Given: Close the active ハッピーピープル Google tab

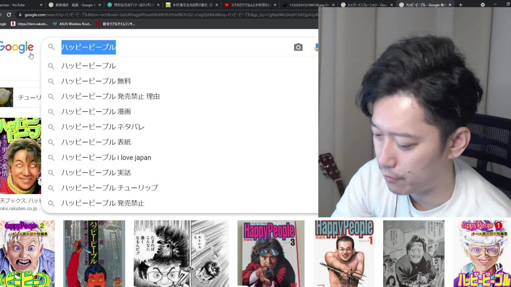Looking at the screenshot, I should click(450, 5).
